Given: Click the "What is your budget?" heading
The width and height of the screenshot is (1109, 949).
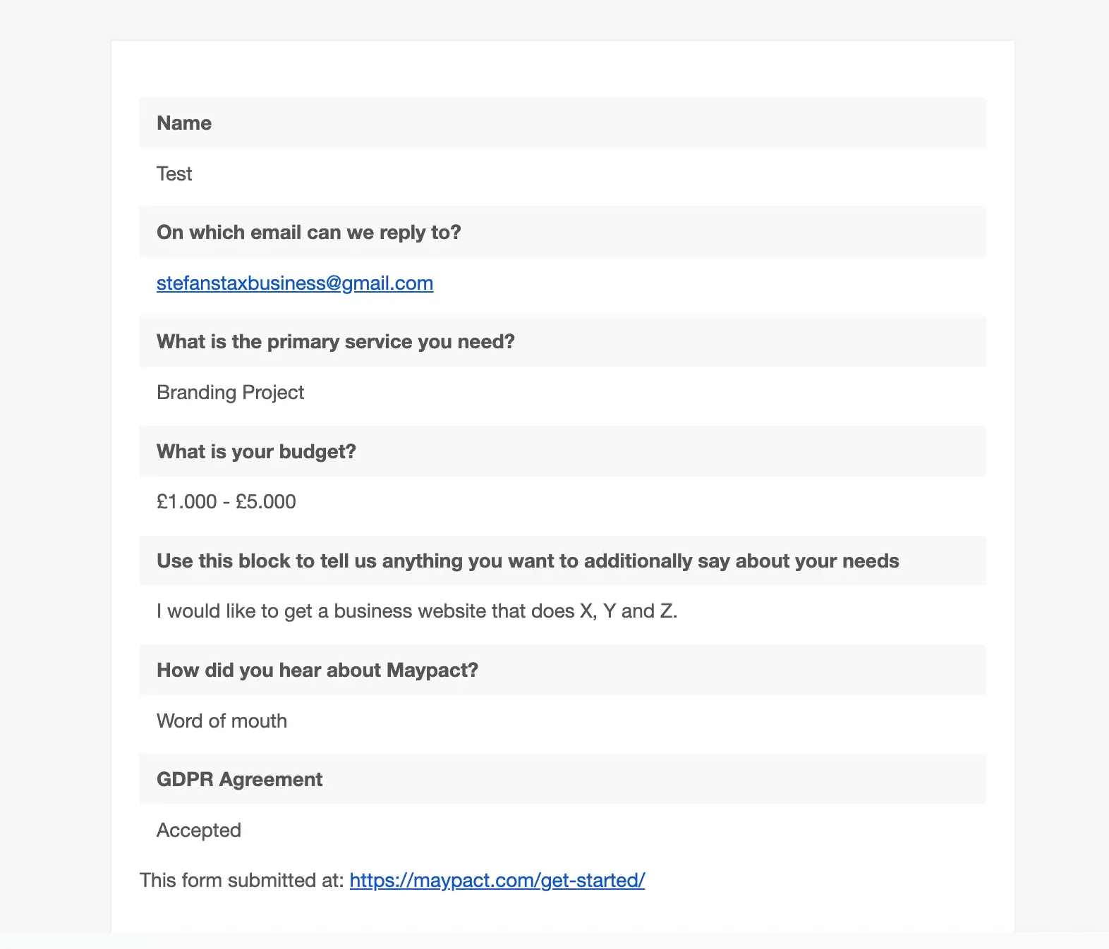Looking at the screenshot, I should [x=256, y=452].
